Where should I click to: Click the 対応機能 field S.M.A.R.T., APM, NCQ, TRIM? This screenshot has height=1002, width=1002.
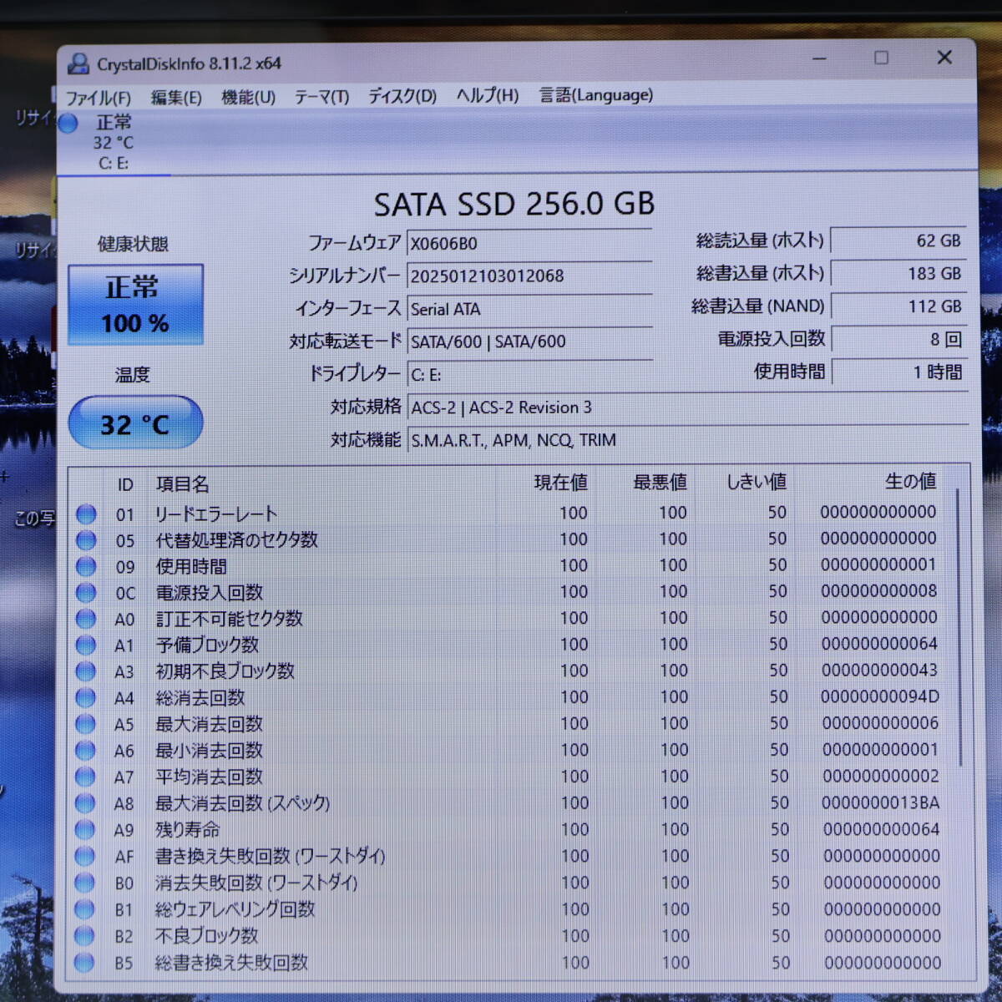688,440
